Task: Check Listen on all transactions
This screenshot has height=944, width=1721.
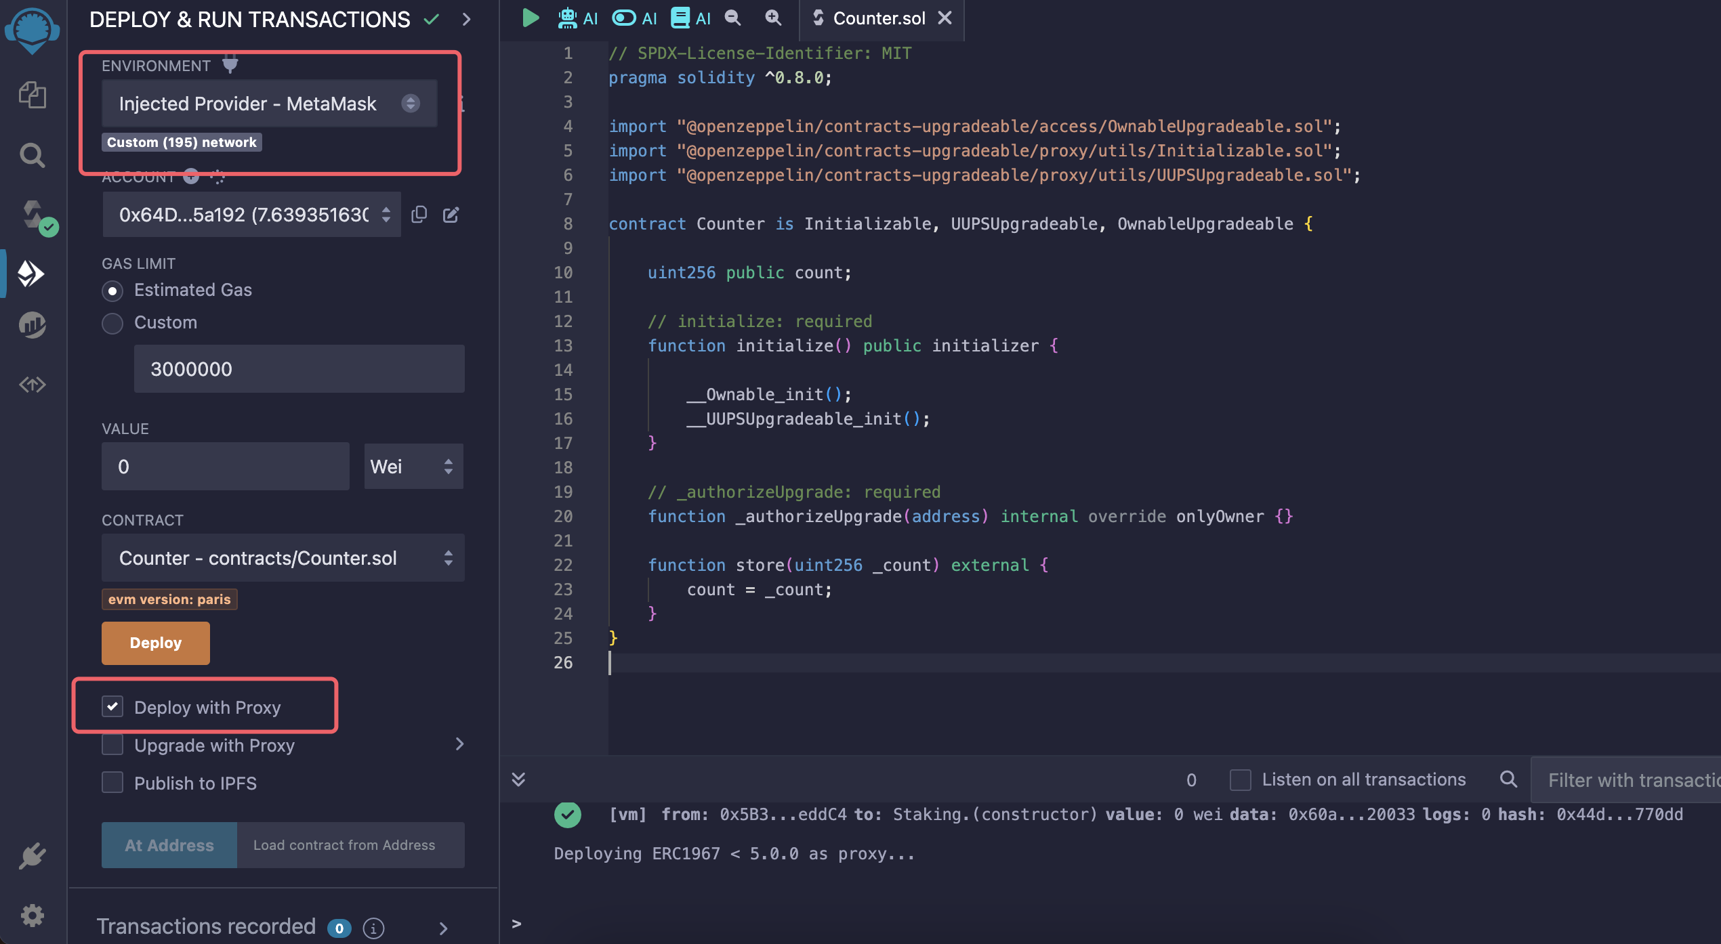Action: click(1240, 779)
